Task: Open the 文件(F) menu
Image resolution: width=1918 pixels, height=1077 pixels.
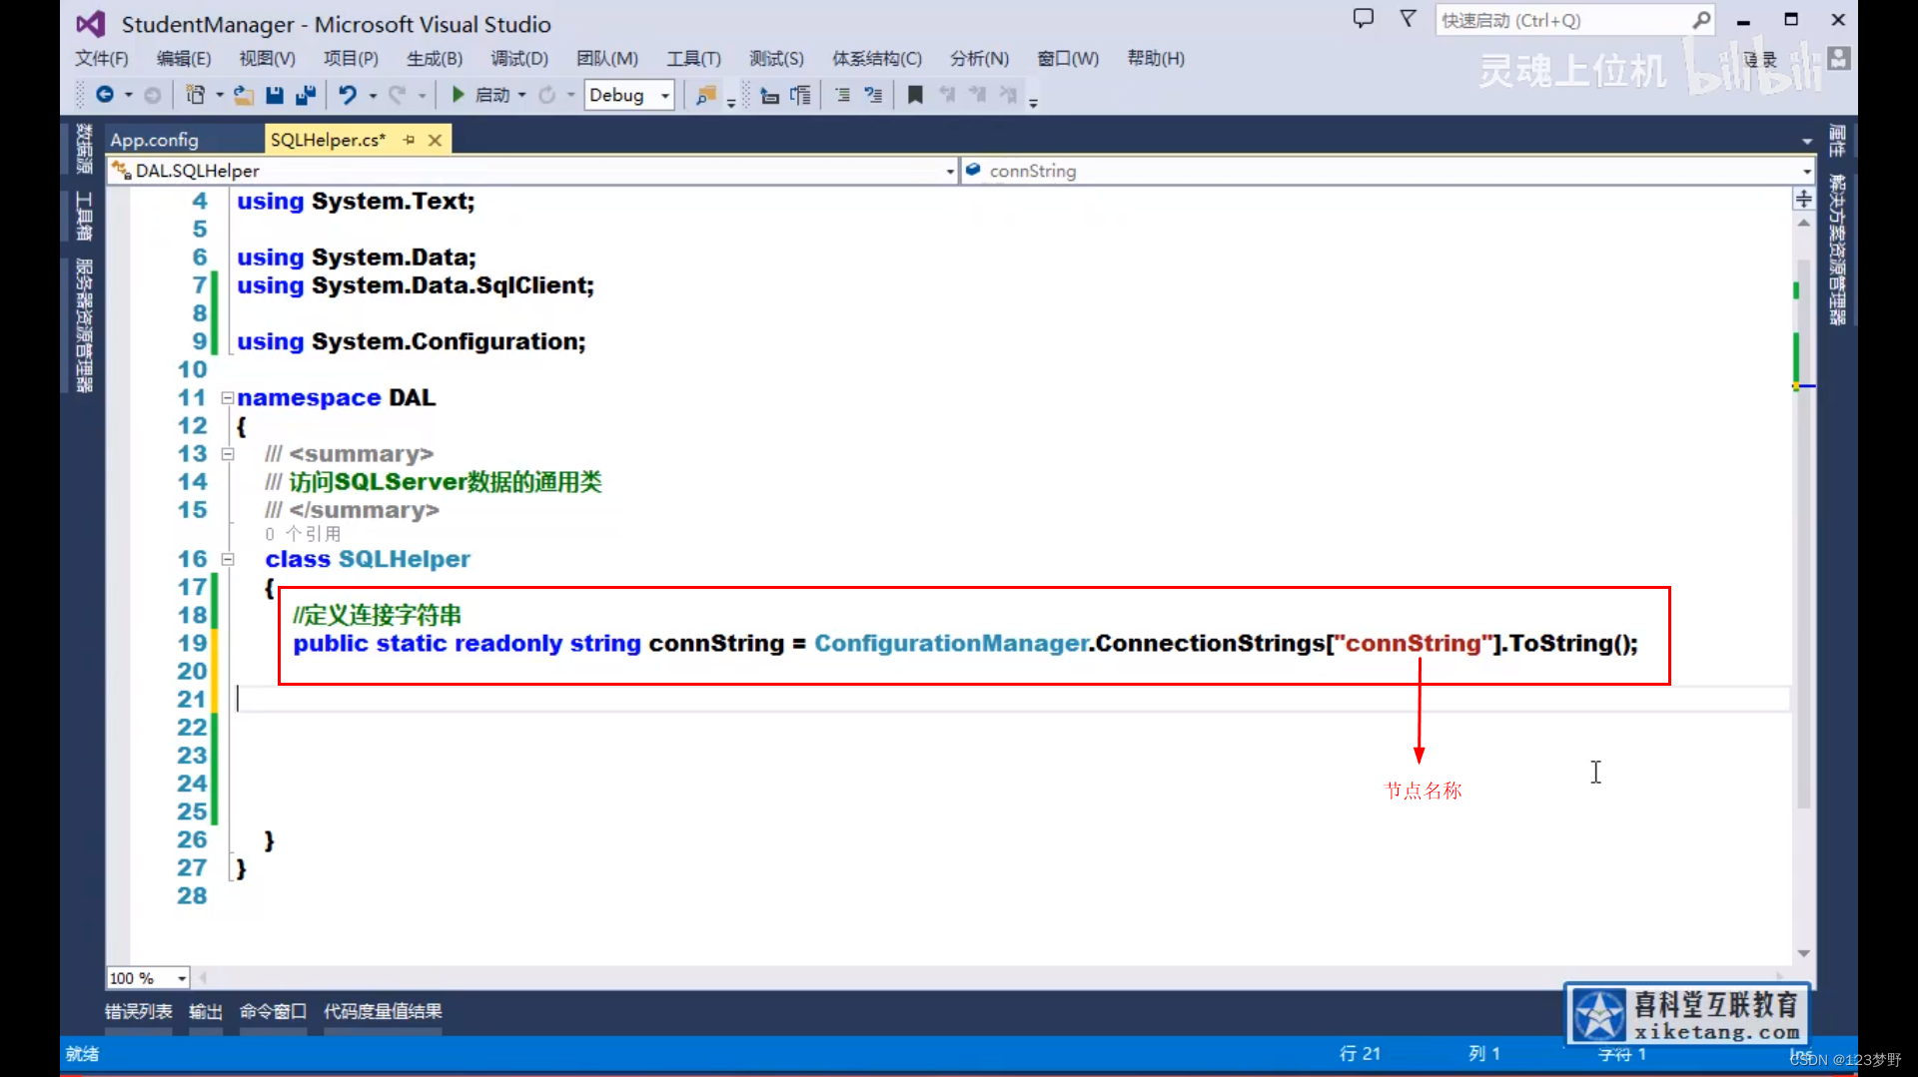Action: pos(102,58)
